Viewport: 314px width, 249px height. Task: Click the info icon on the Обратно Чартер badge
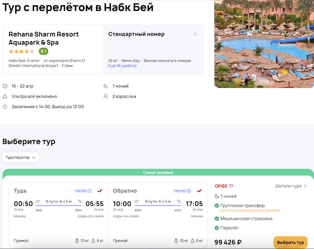coord(188,191)
